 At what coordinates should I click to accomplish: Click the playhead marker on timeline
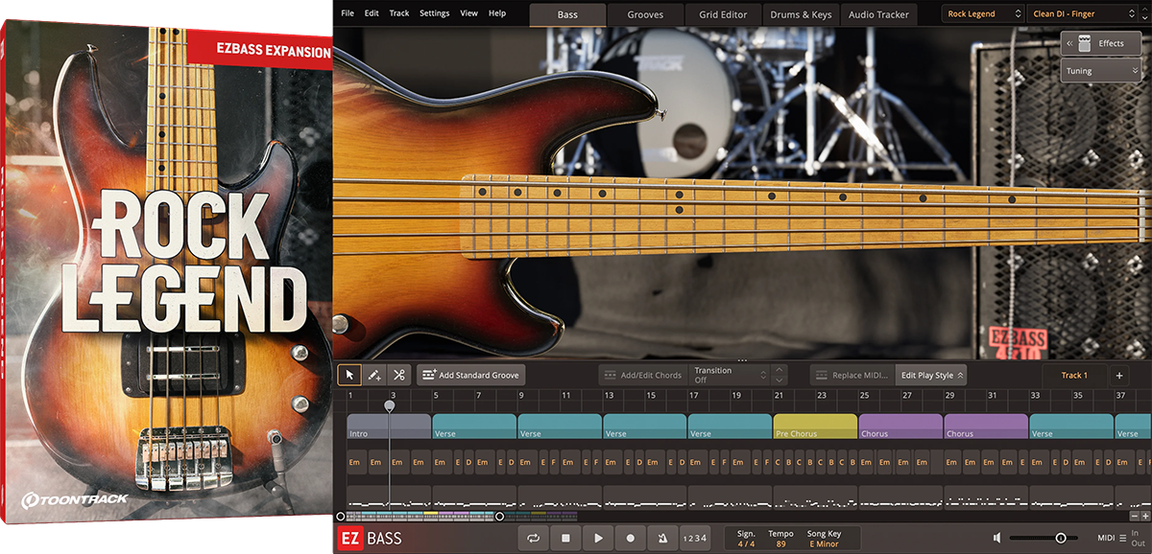pos(390,405)
